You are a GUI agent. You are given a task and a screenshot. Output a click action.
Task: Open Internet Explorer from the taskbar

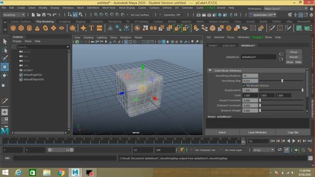[x=18, y=173]
